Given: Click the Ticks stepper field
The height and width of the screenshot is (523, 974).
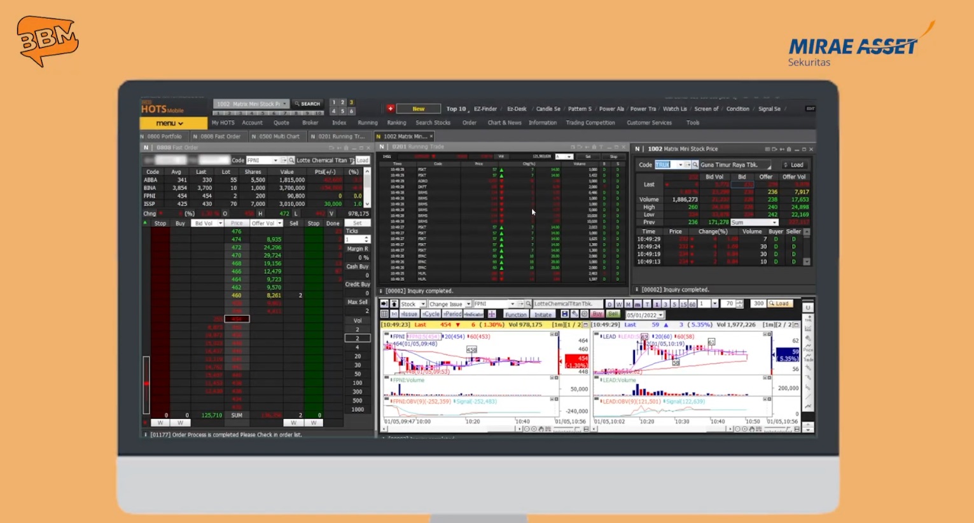Looking at the screenshot, I should [358, 240].
